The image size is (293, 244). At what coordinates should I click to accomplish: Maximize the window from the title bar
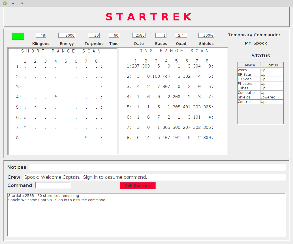[x=22, y=3]
